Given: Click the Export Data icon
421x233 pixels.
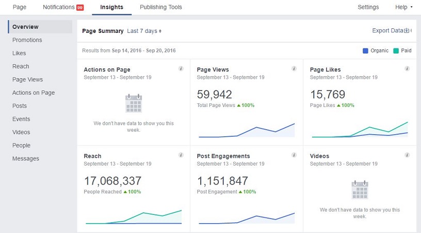Looking at the screenshot, I should [x=407, y=31].
